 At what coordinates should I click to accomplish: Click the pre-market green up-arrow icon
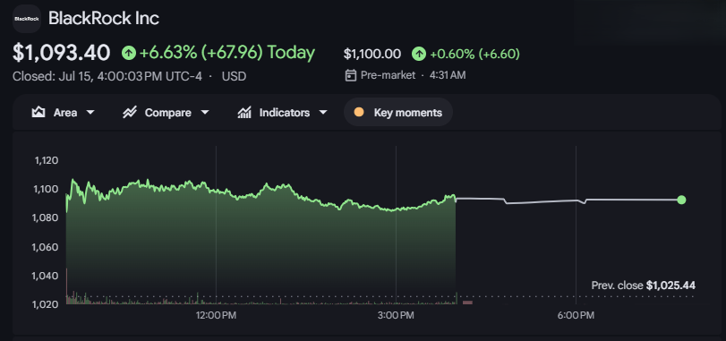(419, 54)
